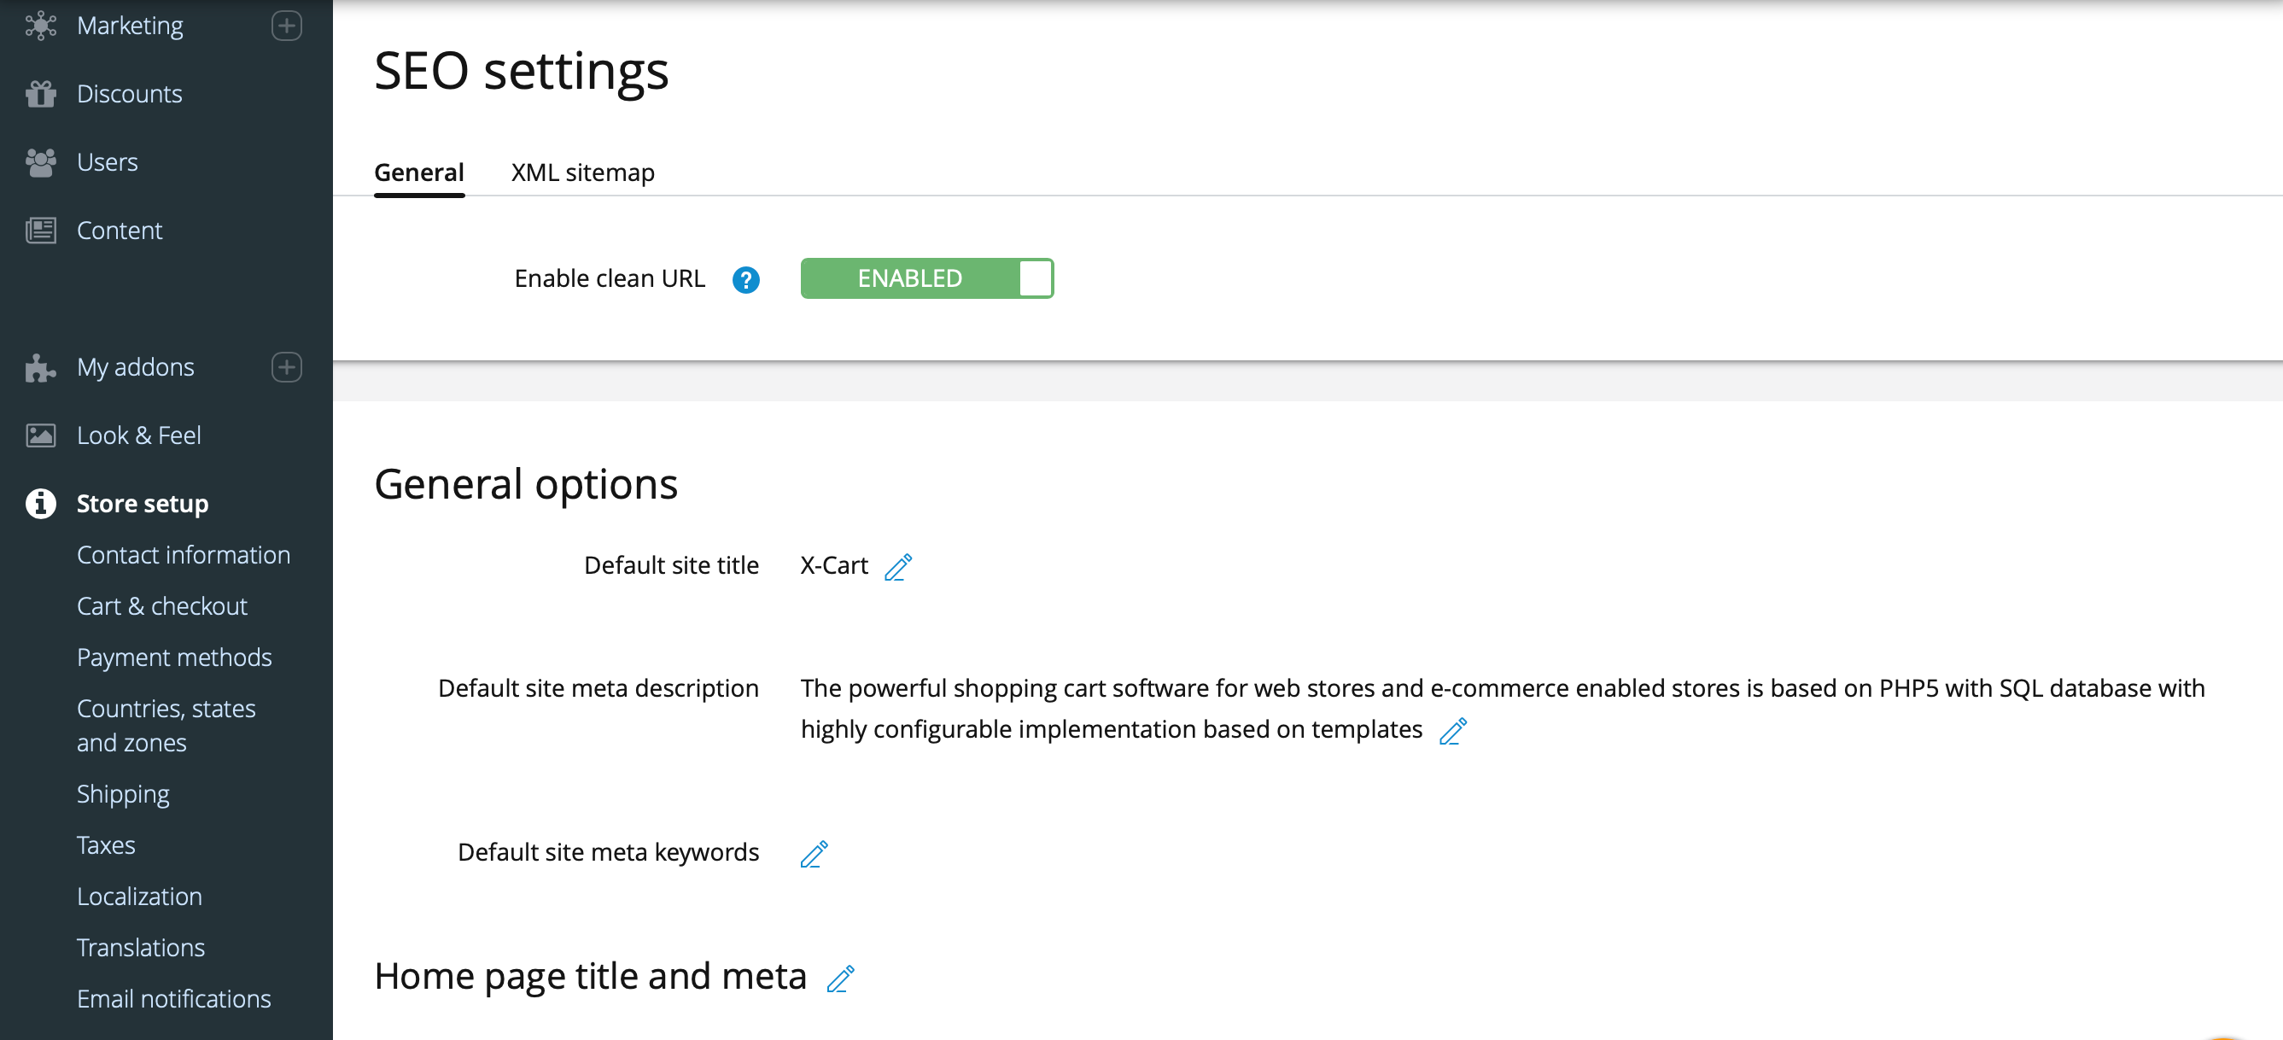Expand the My addons plus button
This screenshot has width=2283, height=1040.
click(286, 367)
